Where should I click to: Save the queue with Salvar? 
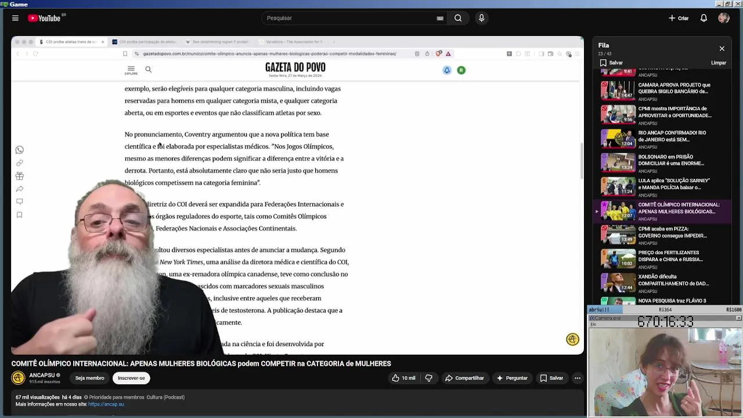click(611, 63)
